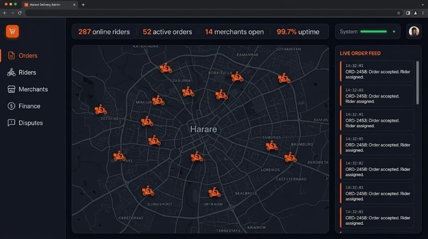The height and width of the screenshot is (239, 428).
Task: Open the feed entry timestamped 14:32:03
Action: tap(377, 96)
